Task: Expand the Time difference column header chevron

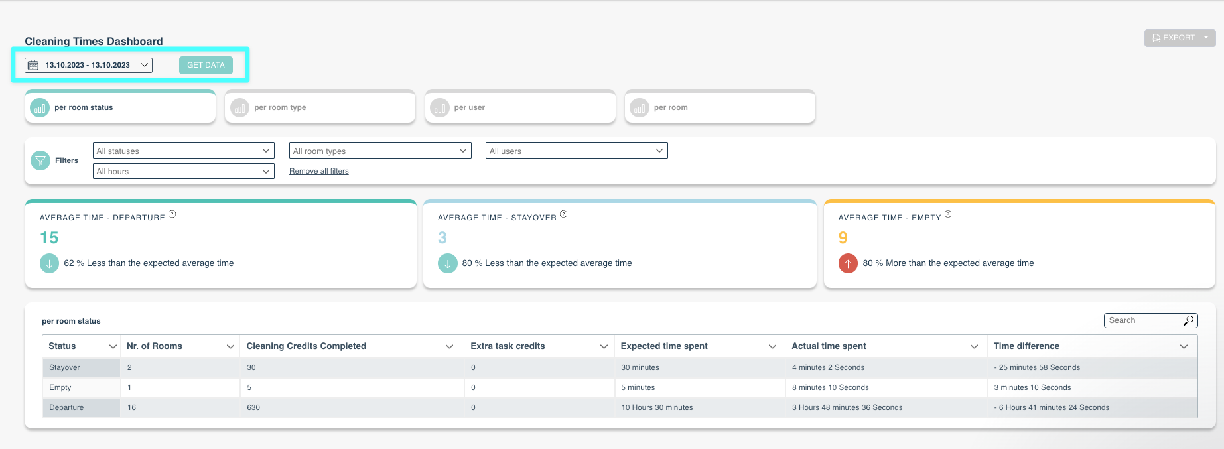Action: pos(1184,346)
